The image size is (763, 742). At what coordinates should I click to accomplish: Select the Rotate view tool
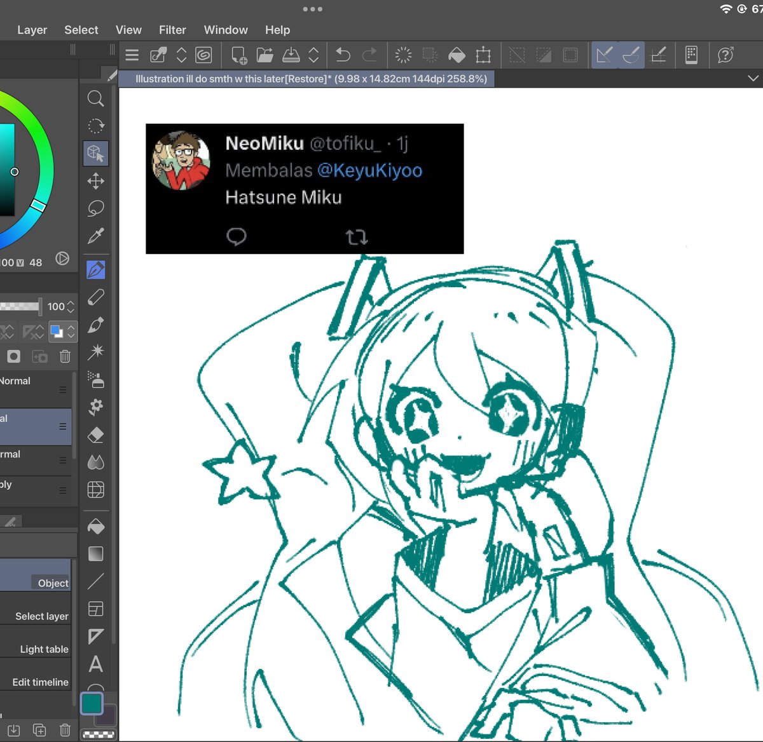coord(96,126)
